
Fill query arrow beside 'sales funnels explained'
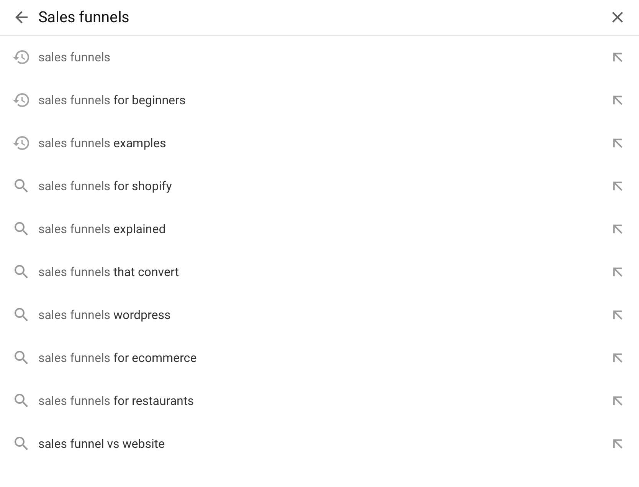(617, 229)
